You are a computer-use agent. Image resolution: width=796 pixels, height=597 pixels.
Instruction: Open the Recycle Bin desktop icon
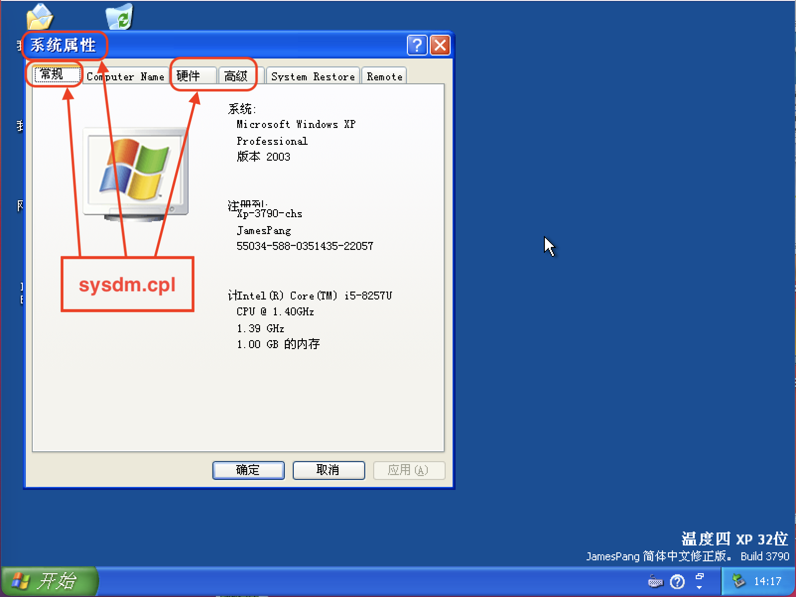point(120,16)
